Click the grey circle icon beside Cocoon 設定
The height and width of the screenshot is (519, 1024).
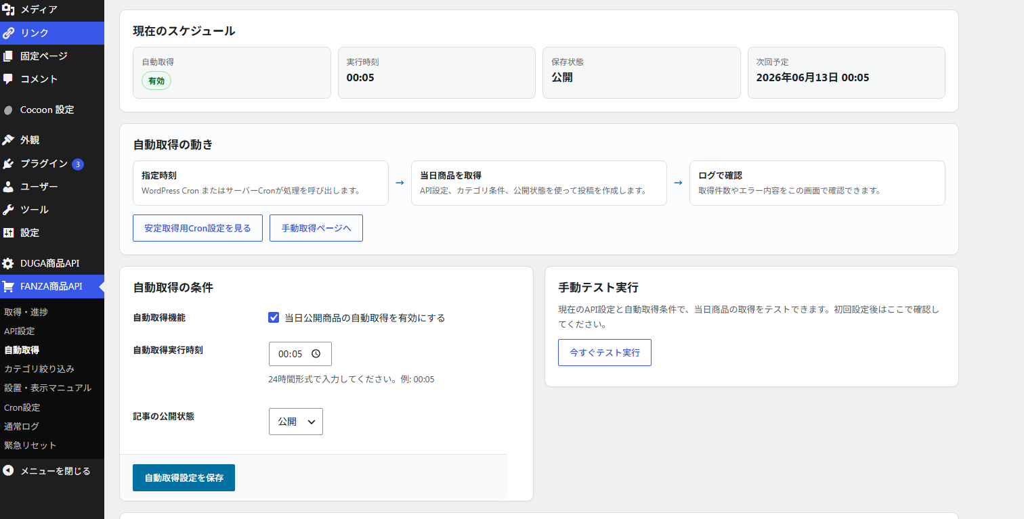tap(8, 110)
